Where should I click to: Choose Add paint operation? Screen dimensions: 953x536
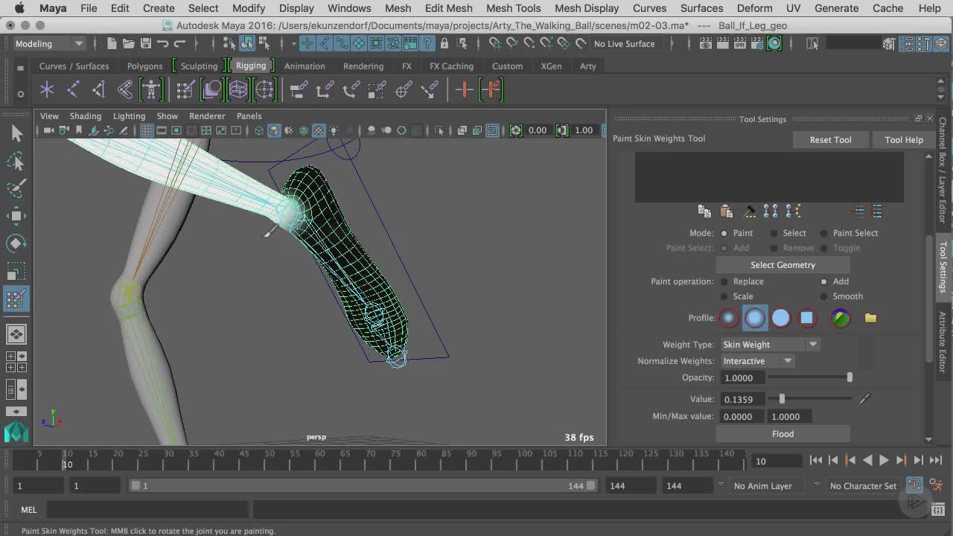coord(824,281)
